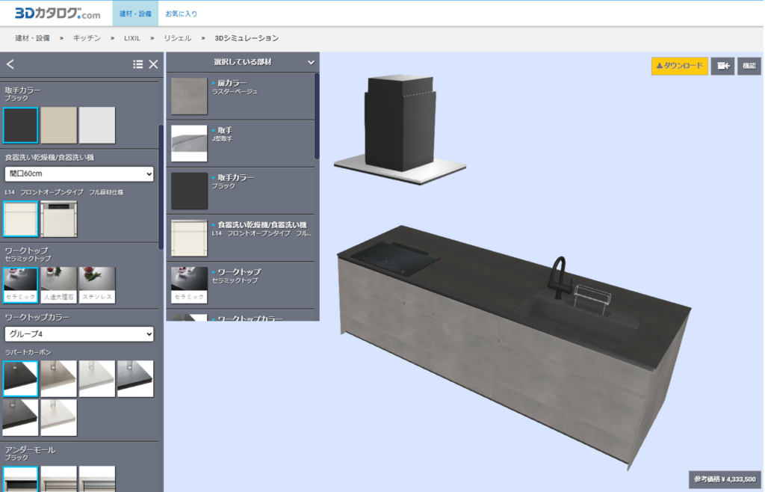Click the back arrow in the left panel
The image size is (765, 492).
point(10,64)
